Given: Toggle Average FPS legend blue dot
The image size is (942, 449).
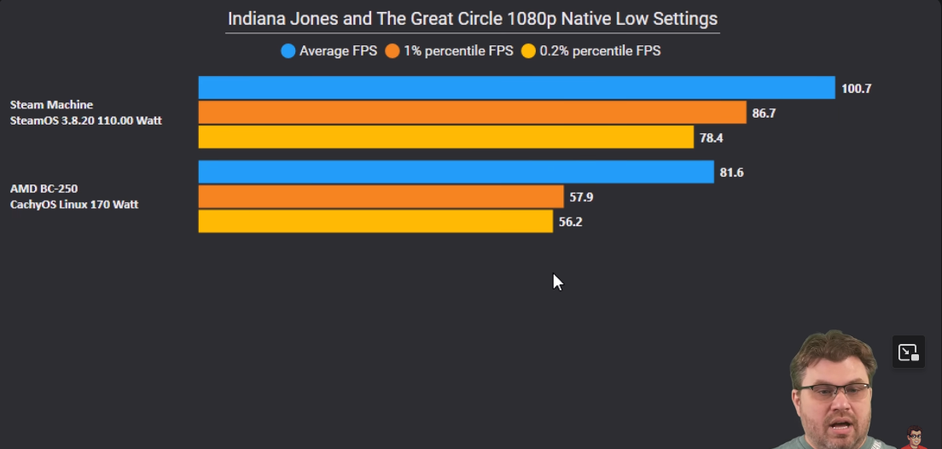Looking at the screenshot, I should click(288, 51).
